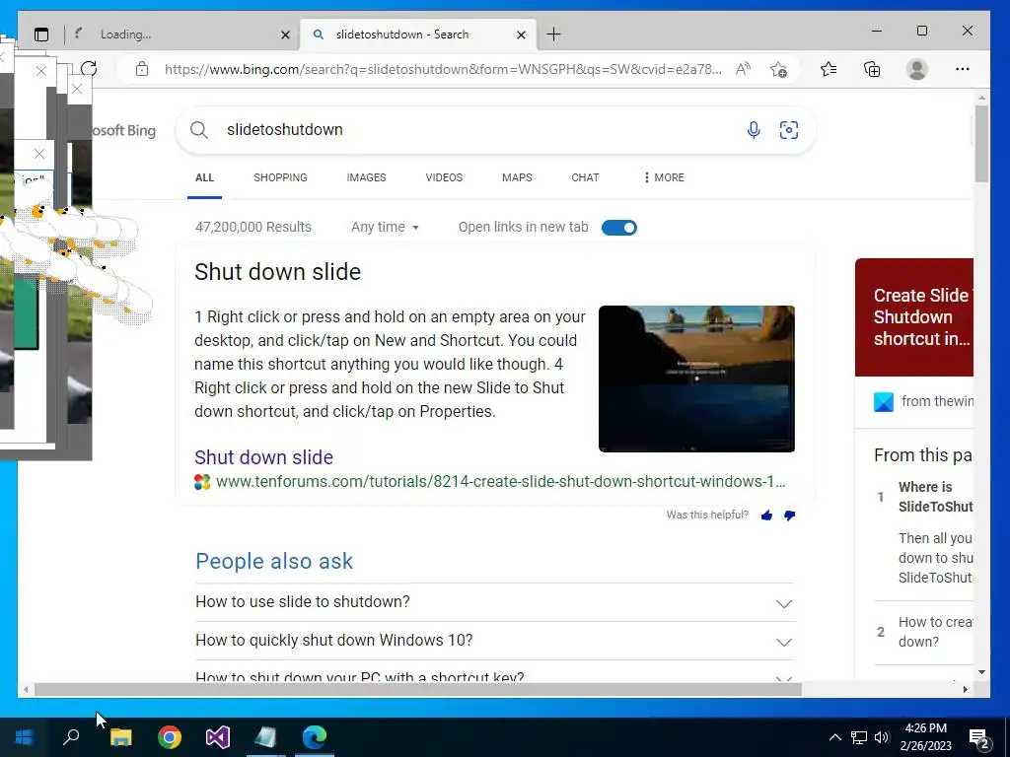Screen dimensions: 1010x757
Task: Add this page to favorites
Action: [x=778, y=69]
